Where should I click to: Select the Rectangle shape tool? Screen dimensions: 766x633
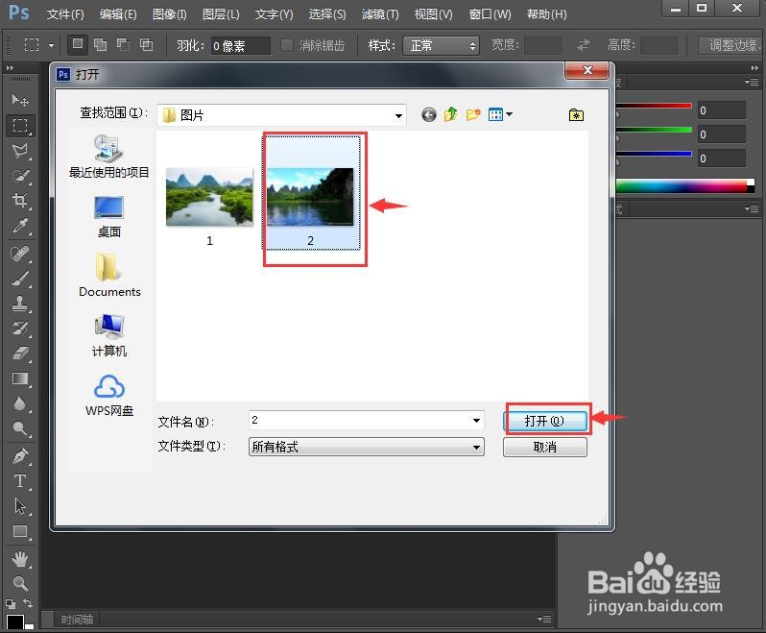20,532
